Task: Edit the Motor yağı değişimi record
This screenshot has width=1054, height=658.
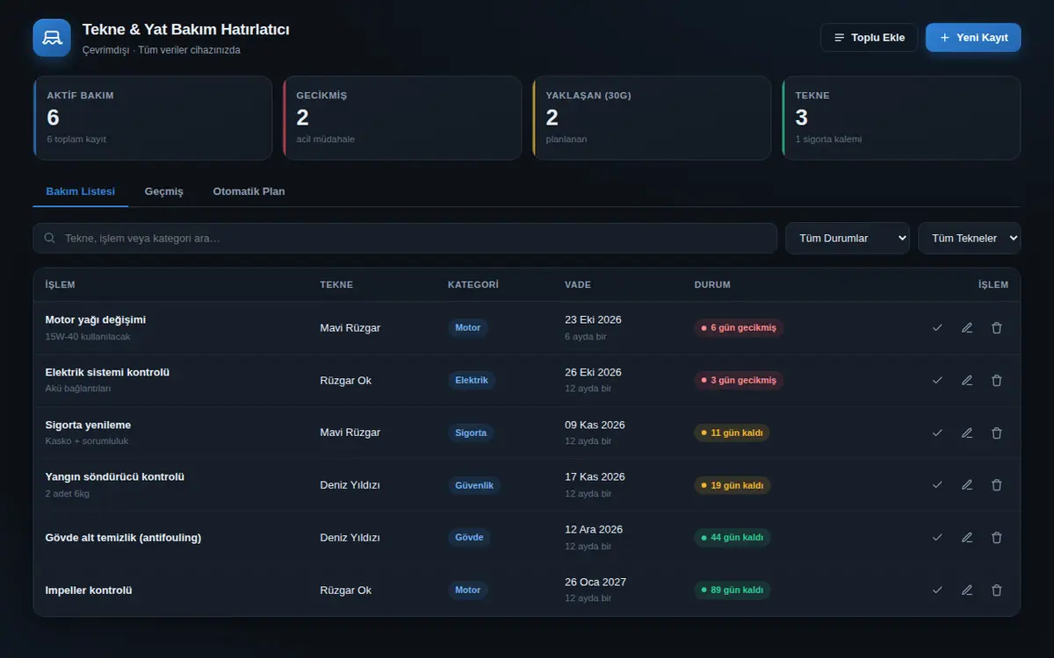Action: [x=967, y=328]
